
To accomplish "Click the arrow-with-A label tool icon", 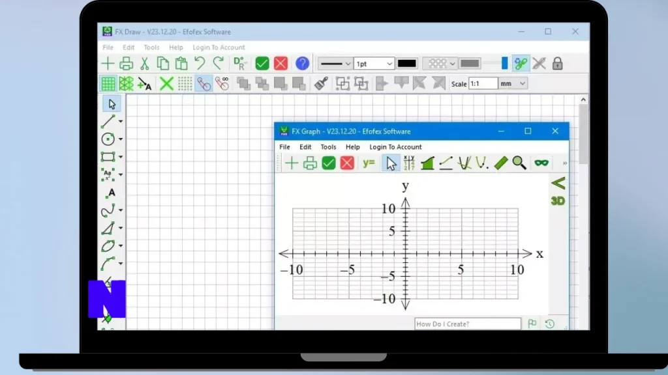I will pos(144,83).
